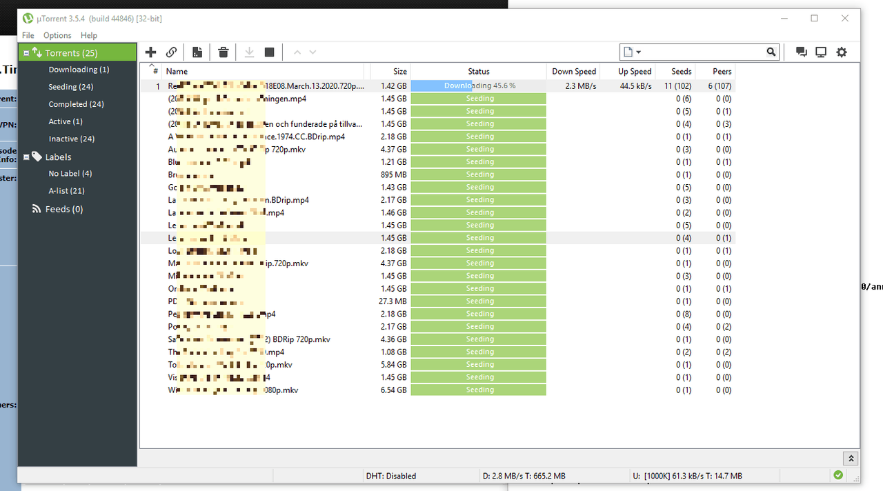Select Feeds (0) in sidebar

click(64, 209)
